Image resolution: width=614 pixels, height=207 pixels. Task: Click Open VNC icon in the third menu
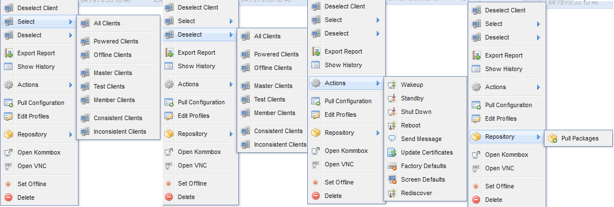[316, 164]
